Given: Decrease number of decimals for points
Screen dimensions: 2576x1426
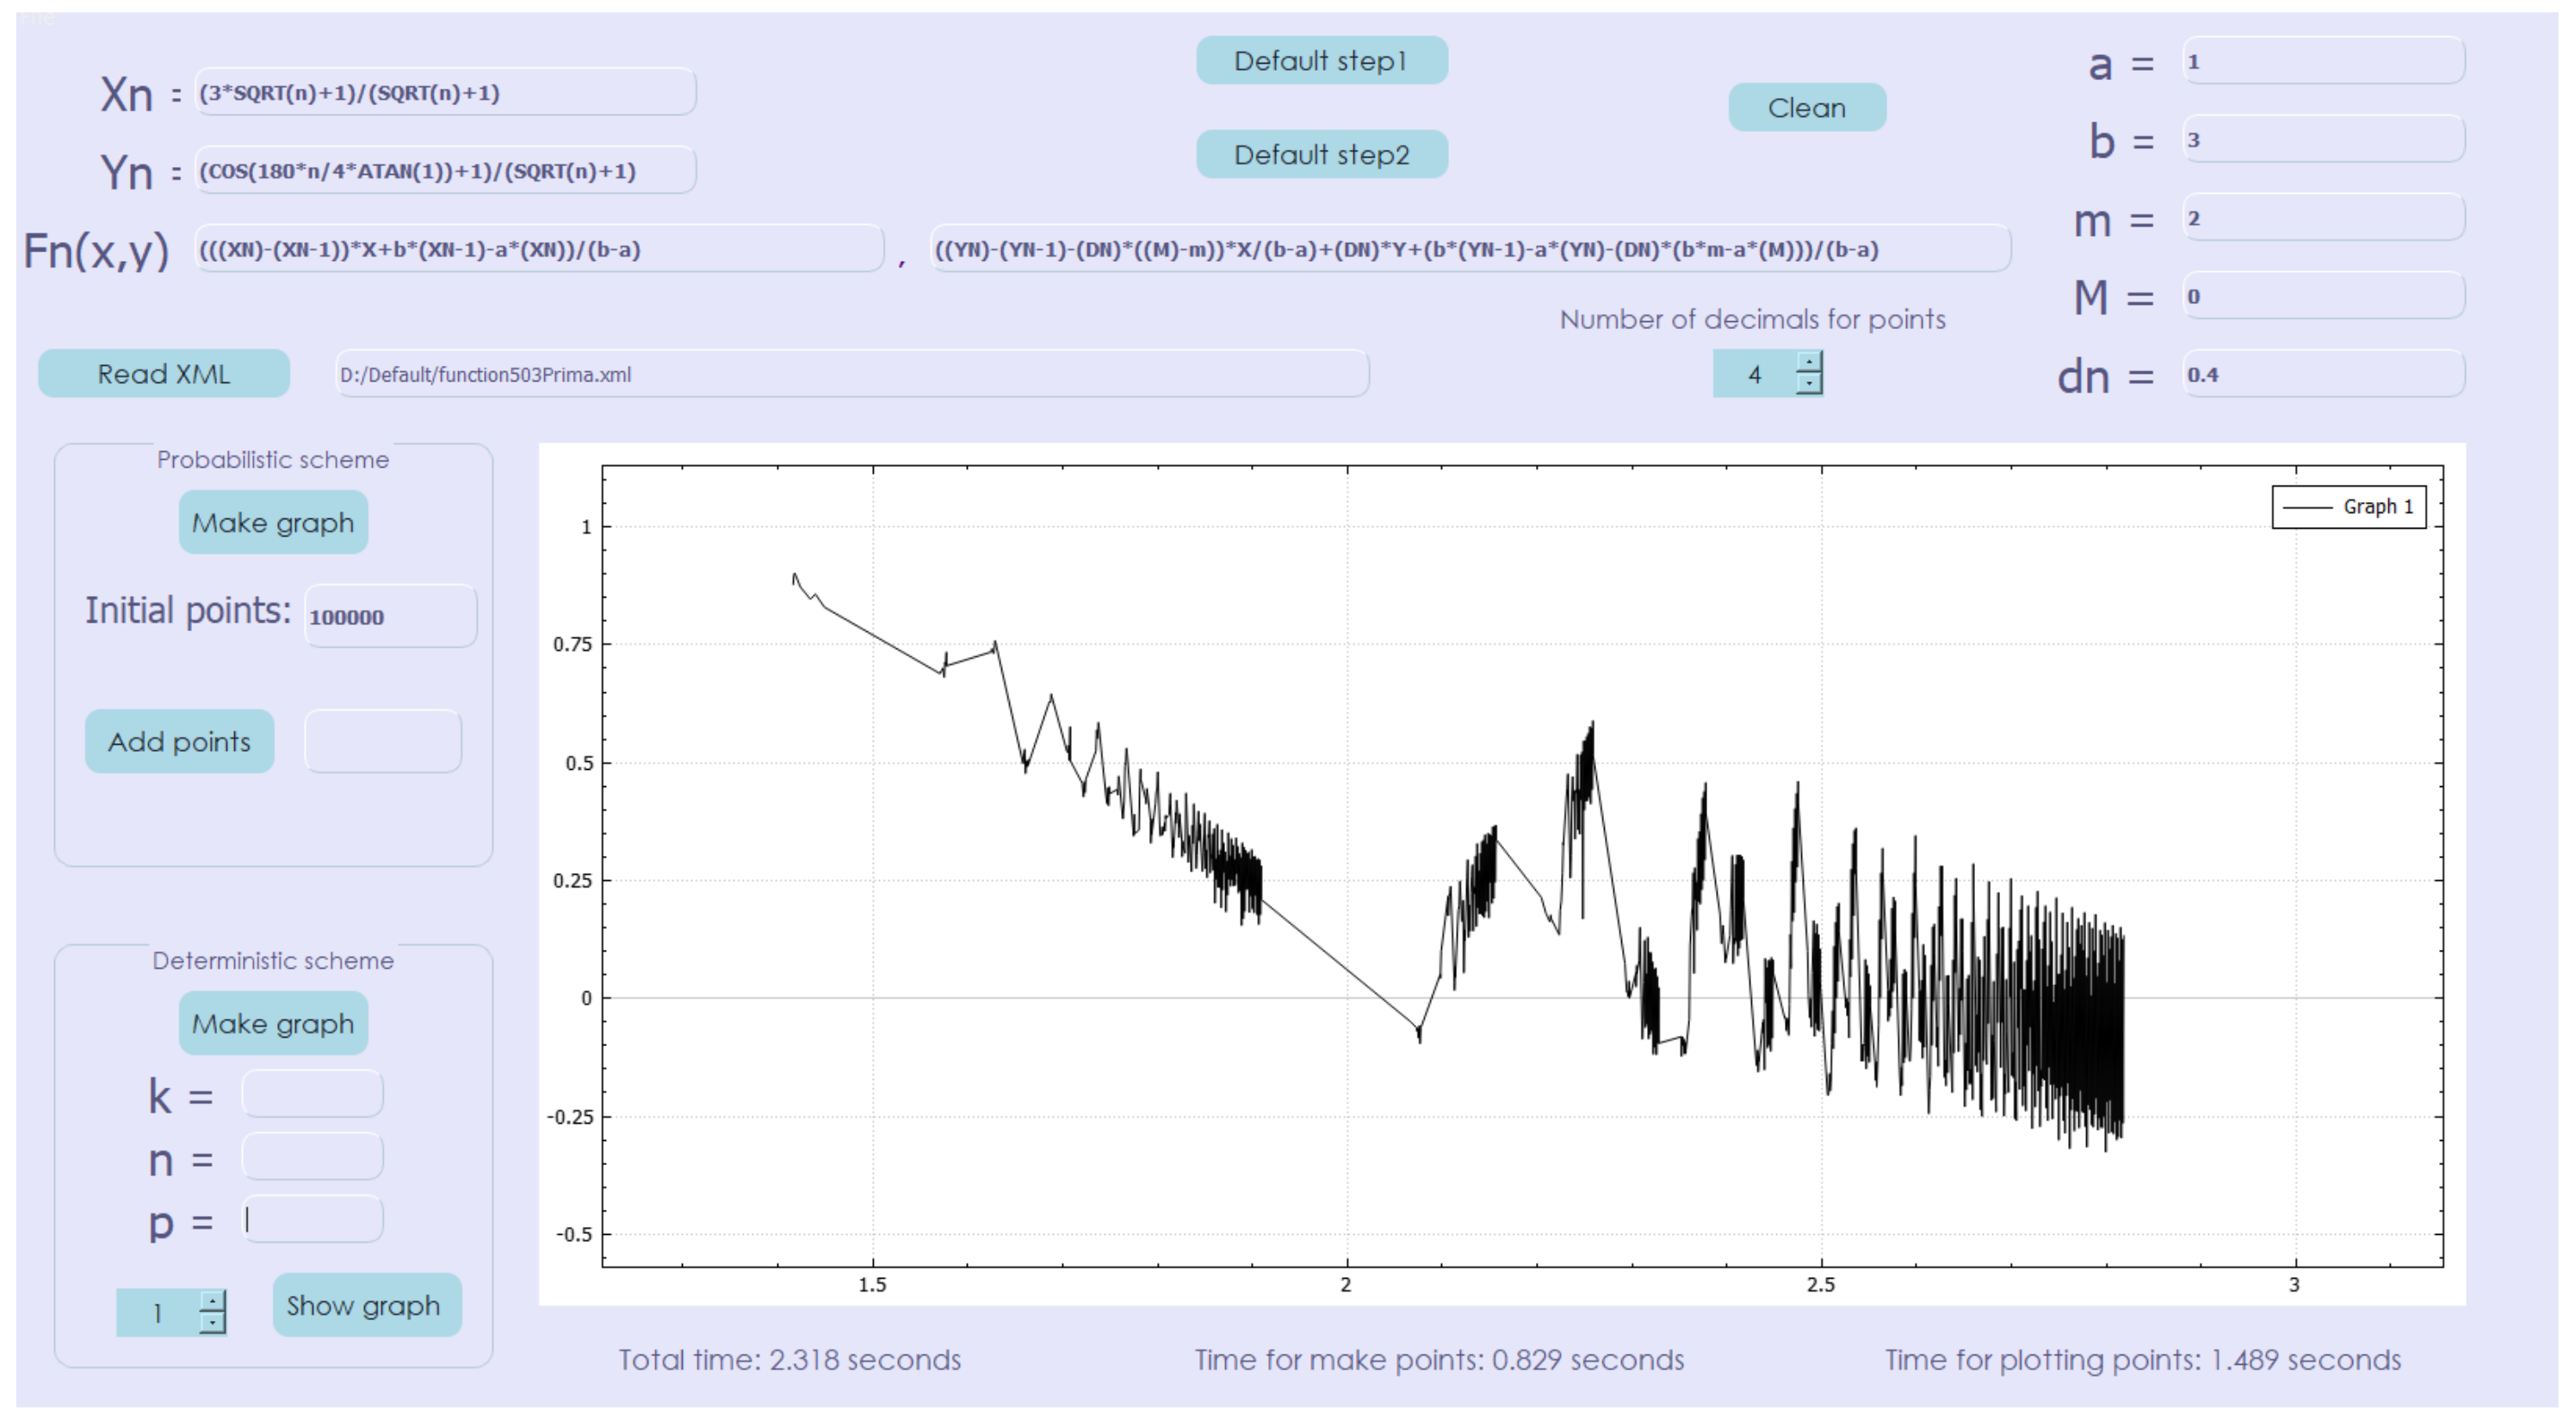Looking at the screenshot, I should pyautogui.click(x=1808, y=384).
